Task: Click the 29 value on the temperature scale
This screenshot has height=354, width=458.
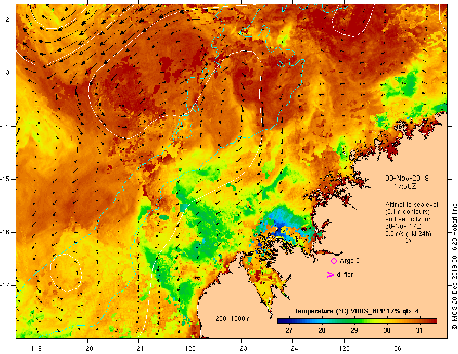Action: (x=354, y=331)
